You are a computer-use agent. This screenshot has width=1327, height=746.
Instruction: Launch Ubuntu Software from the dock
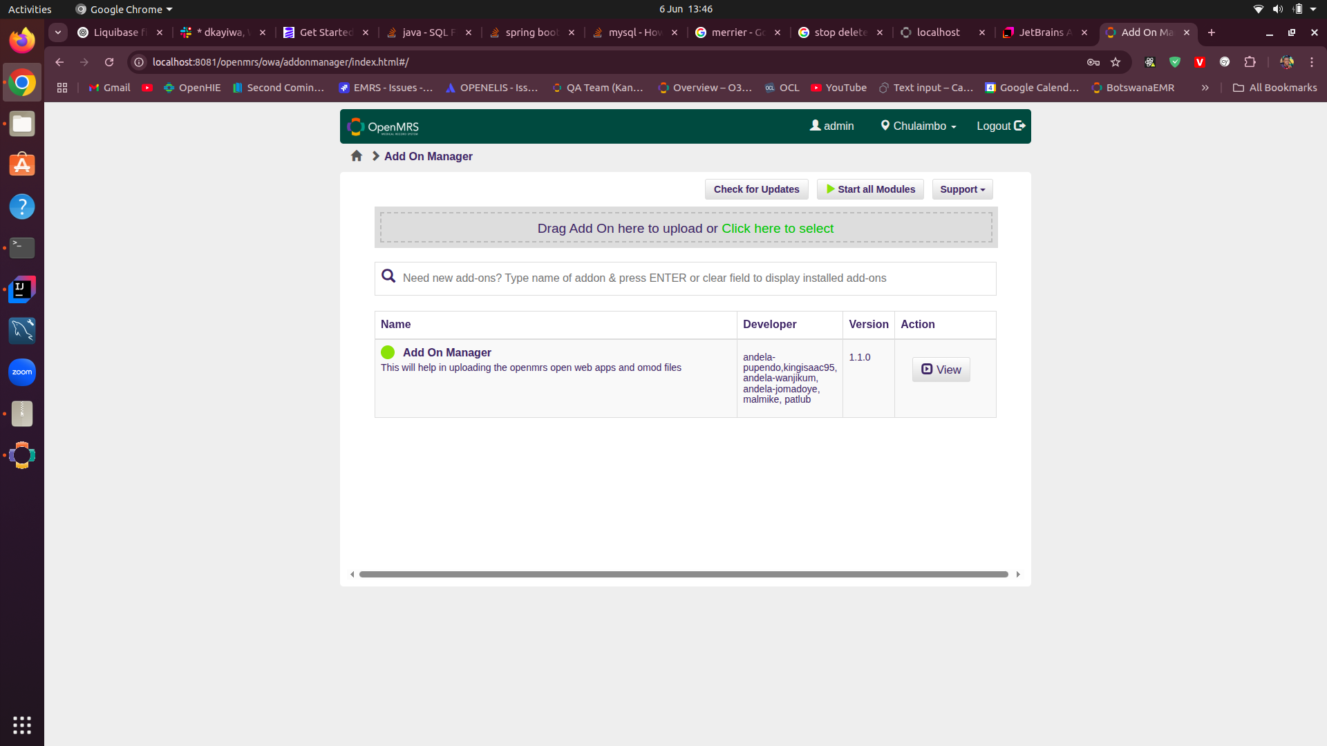(x=22, y=165)
